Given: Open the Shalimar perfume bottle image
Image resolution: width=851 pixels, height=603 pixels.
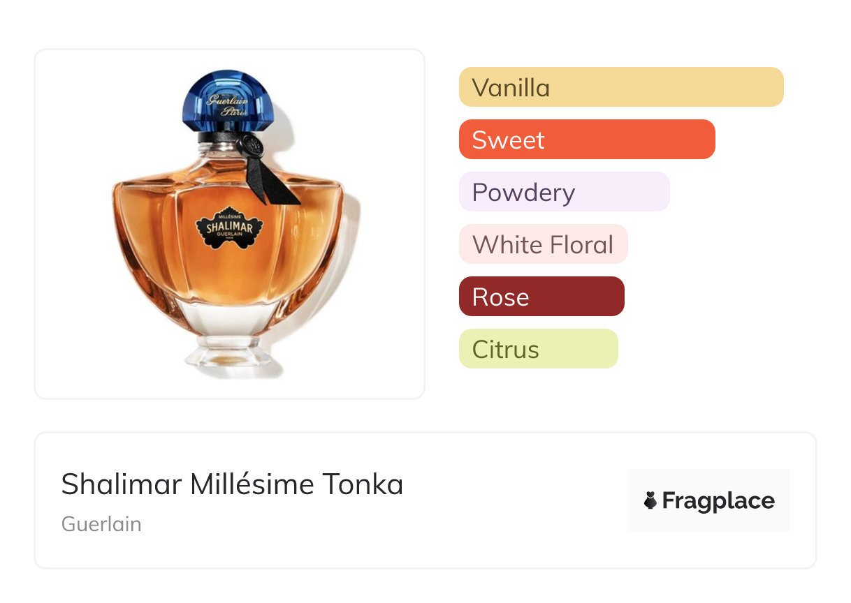Looking at the screenshot, I should (x=229, y=224).
